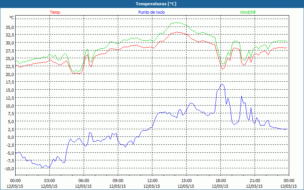Click the 21:00 time axis label
This screenshot has width=304, height=190.
[255, 180]
